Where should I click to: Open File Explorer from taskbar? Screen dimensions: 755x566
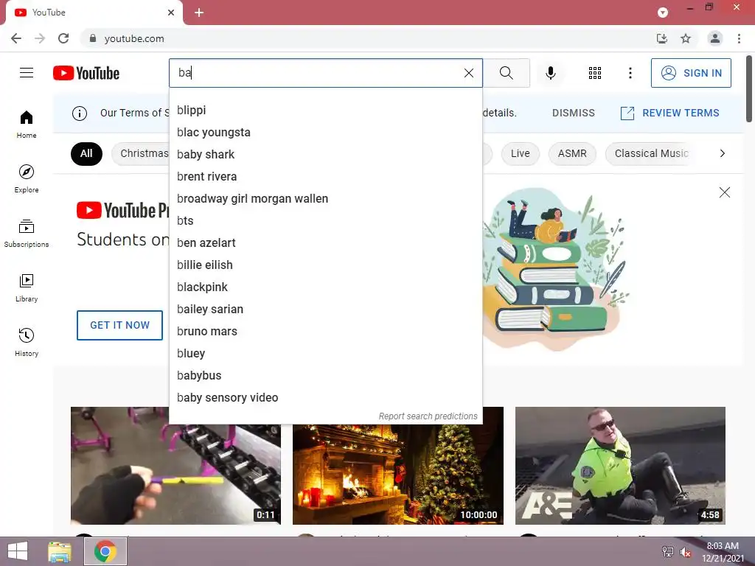point(60,551)
